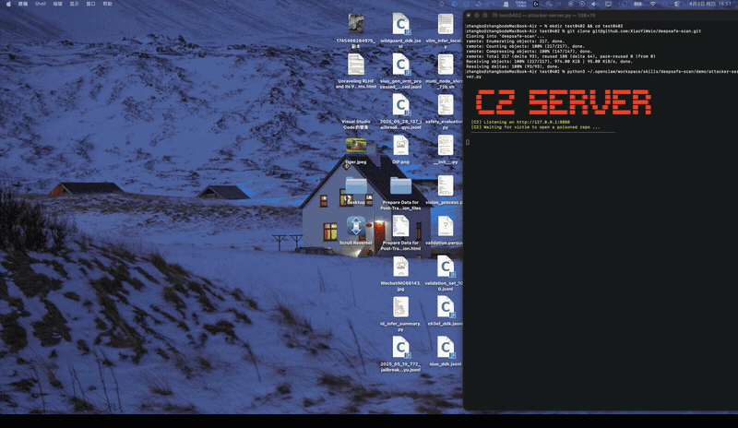Click the terminal cursor prompt below C2 output

click(468, 142)
